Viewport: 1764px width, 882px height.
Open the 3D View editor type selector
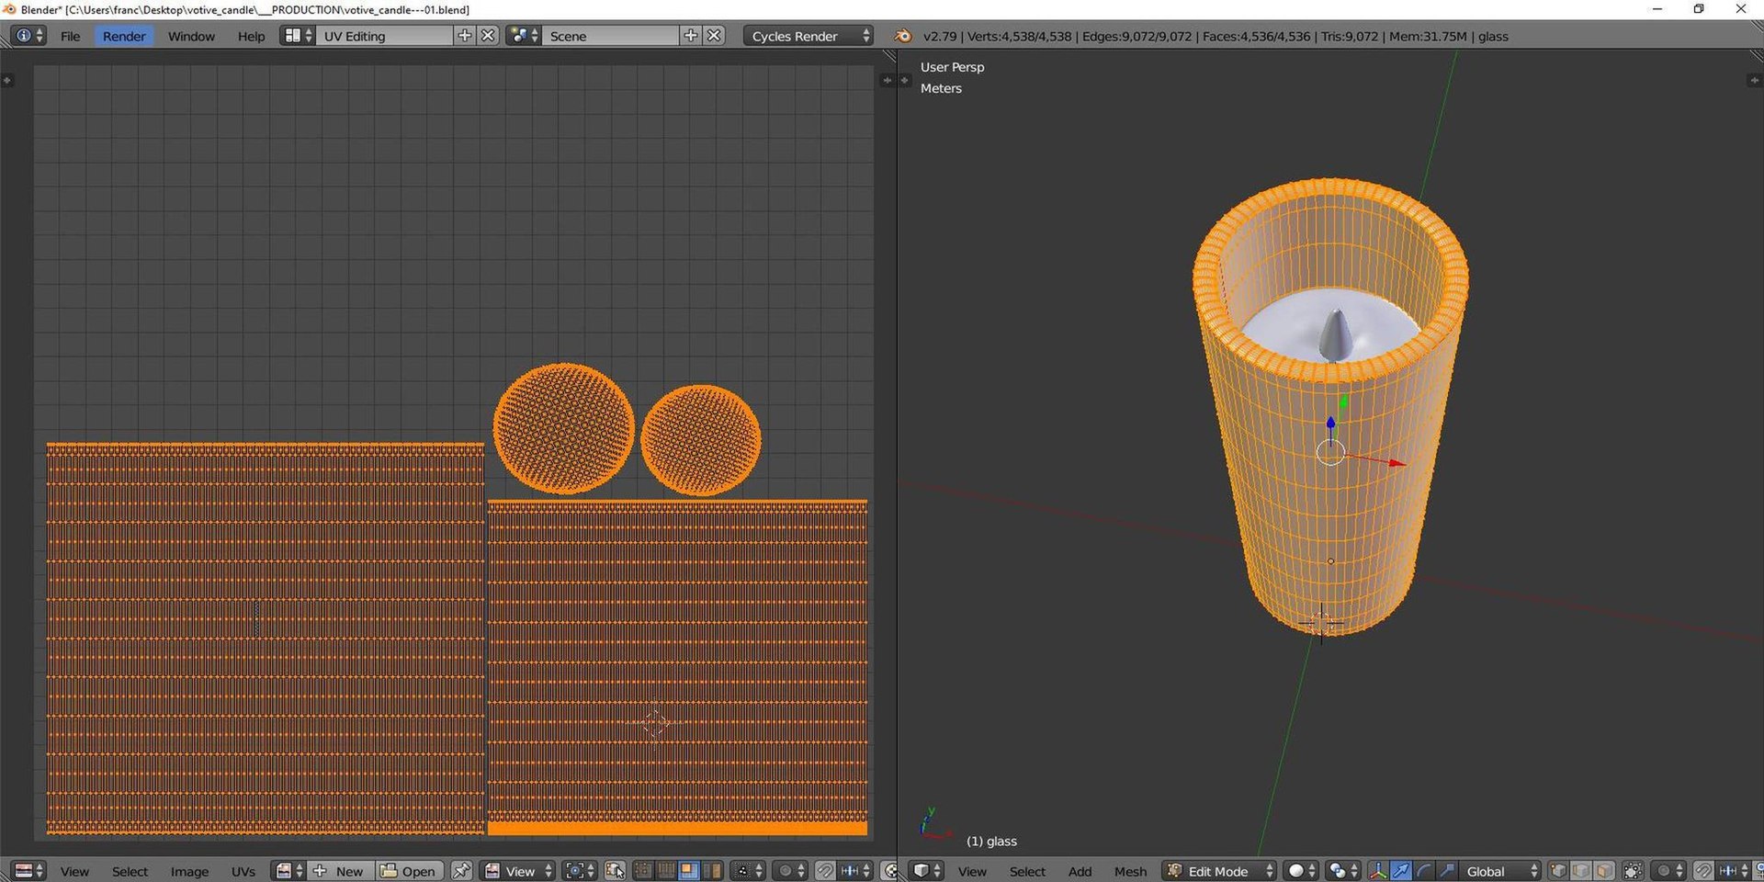click(x=927, y=871)
